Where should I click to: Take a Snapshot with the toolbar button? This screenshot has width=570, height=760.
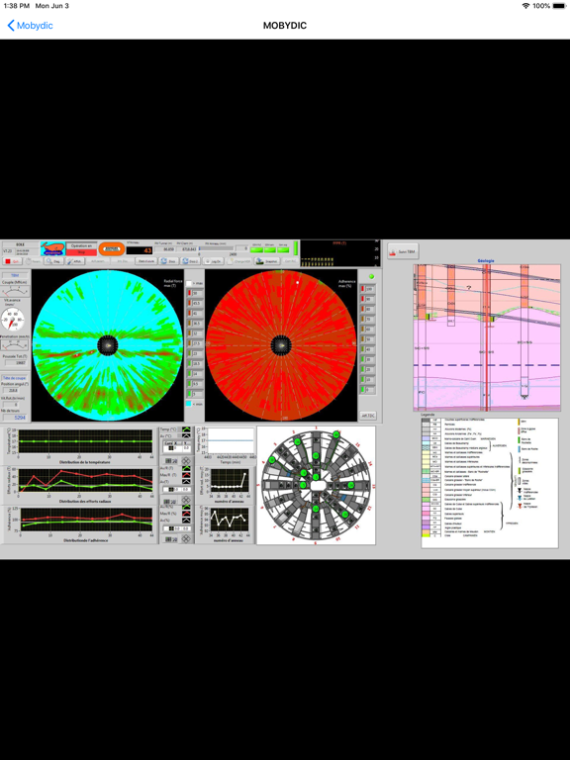click(x=267, y=261)
